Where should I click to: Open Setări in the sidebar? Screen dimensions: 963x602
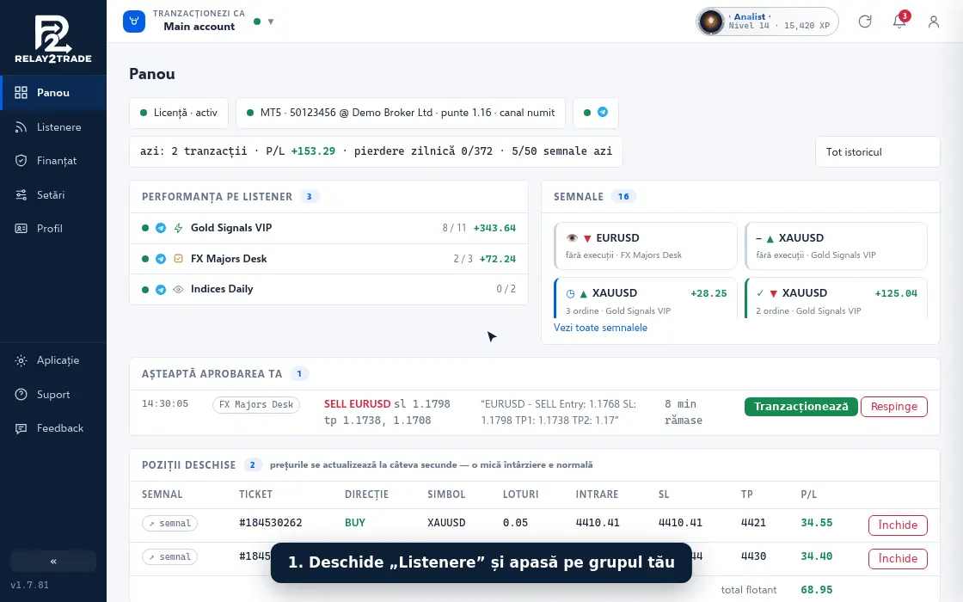(x=53, y=194)
